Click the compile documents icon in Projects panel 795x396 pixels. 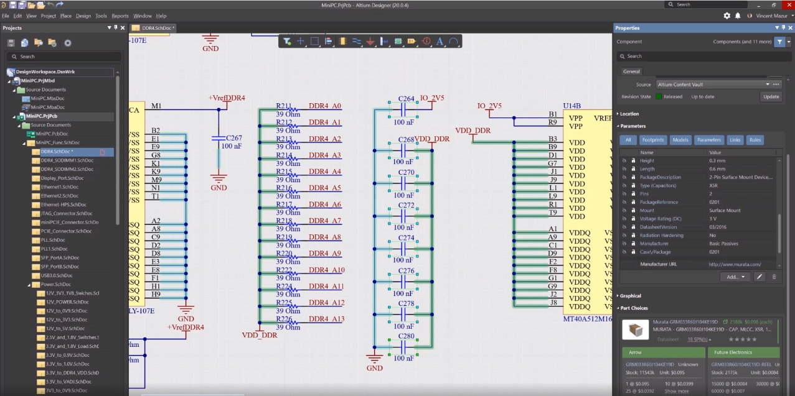click(x=24, y=43)
